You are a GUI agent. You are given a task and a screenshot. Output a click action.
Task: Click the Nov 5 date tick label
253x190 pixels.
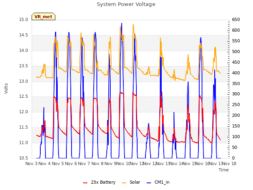[x=58, y=163]
